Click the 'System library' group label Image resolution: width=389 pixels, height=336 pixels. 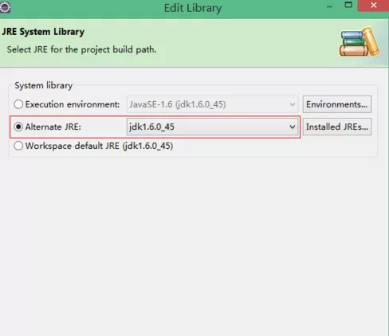pos(44,86)
